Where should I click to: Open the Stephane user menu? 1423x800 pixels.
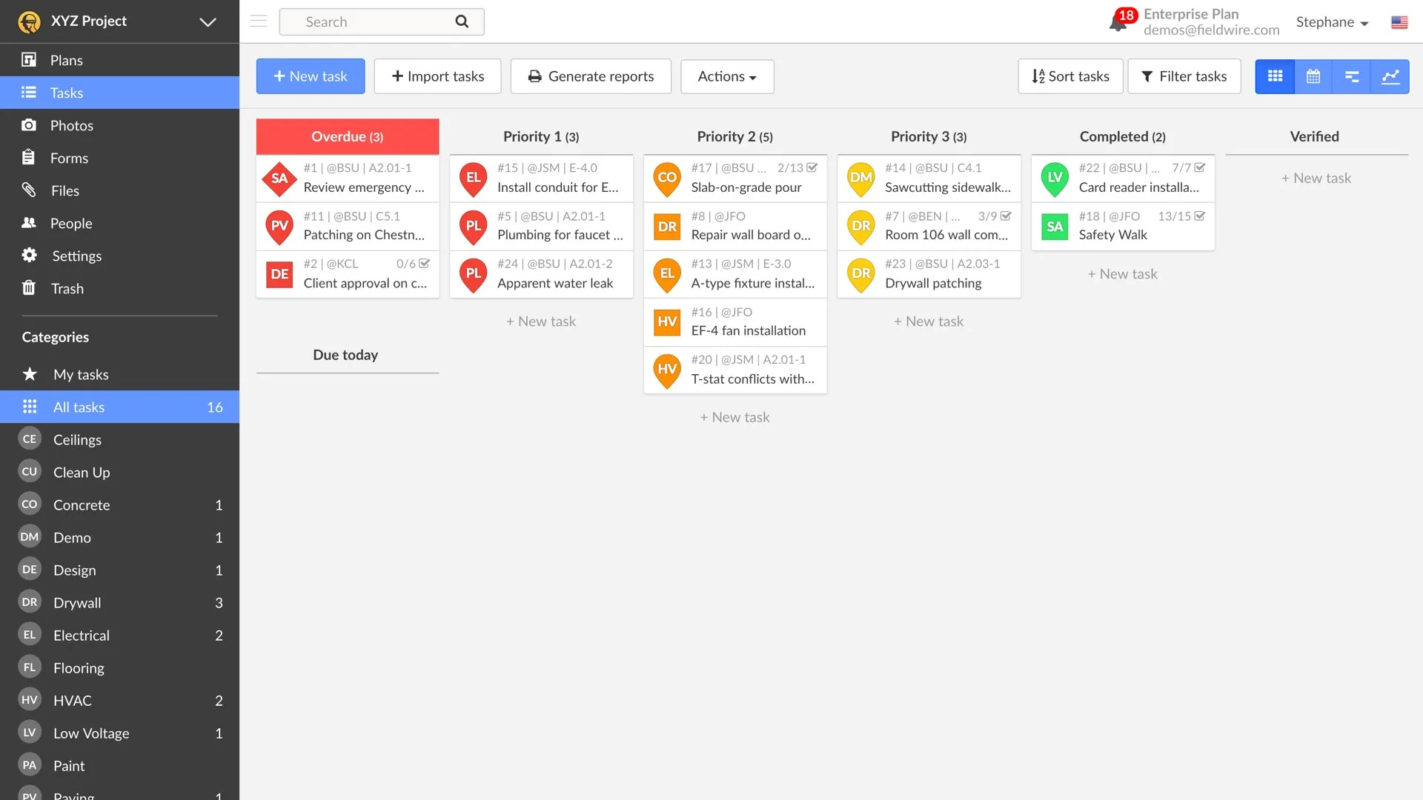[x=1332, y=22]
